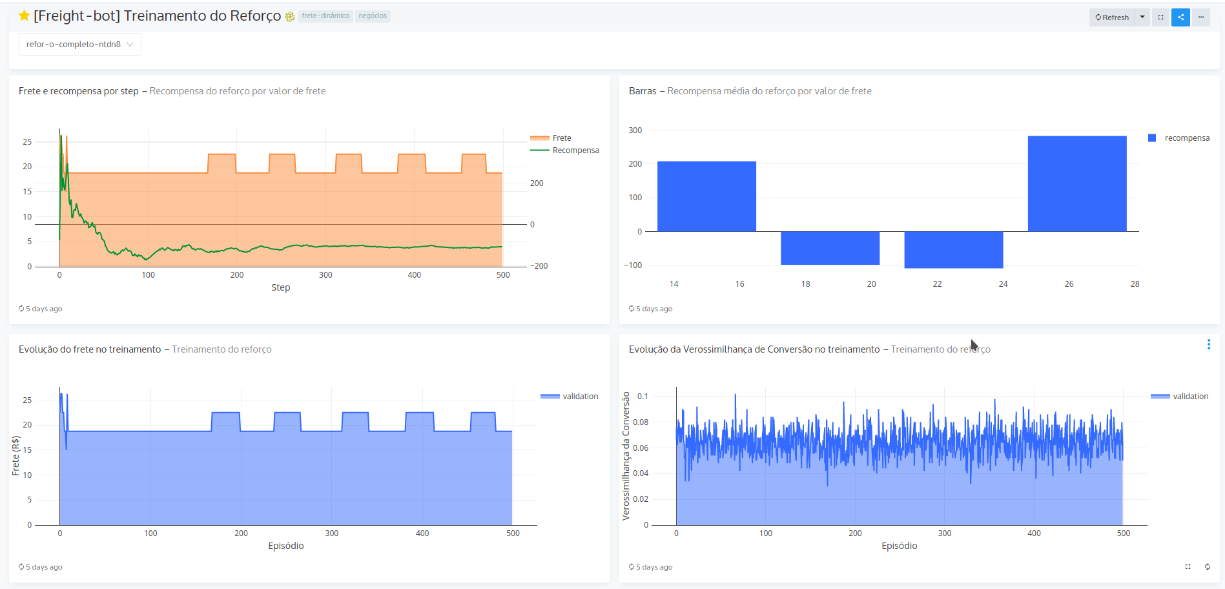Click the Refresh dashboard button

coord(1112,17)
